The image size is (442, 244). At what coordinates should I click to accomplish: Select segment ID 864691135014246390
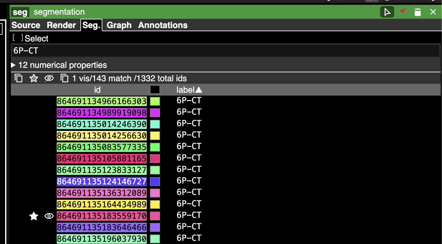(102, 124)
